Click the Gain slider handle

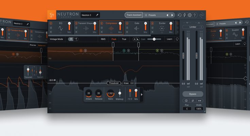(x=154, y=39)
